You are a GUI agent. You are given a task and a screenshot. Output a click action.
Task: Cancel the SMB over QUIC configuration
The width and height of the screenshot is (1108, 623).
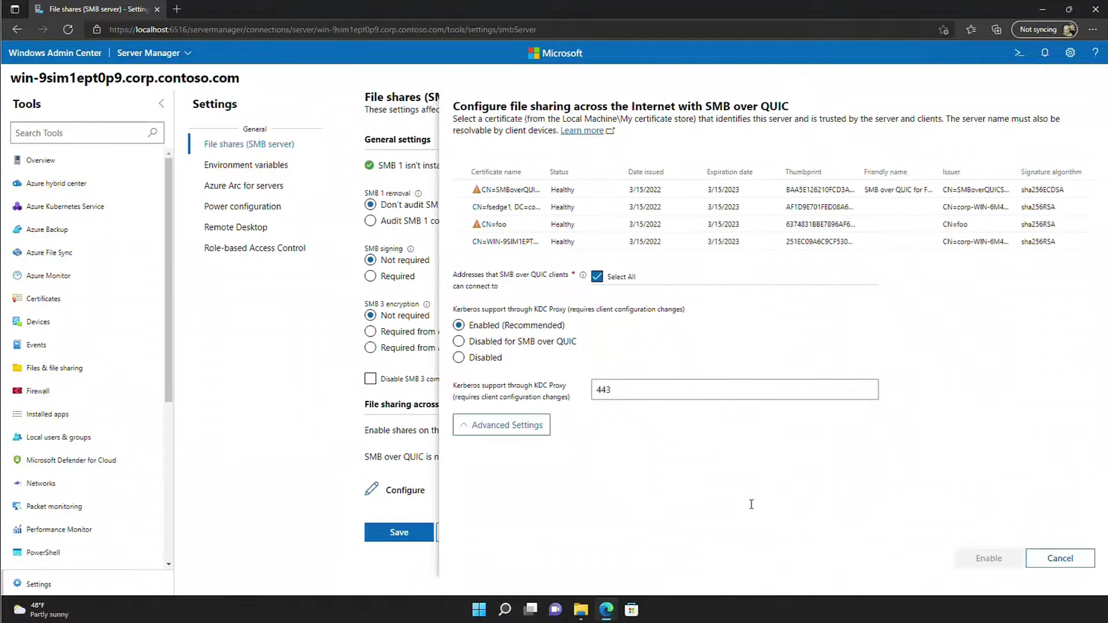1060,558
